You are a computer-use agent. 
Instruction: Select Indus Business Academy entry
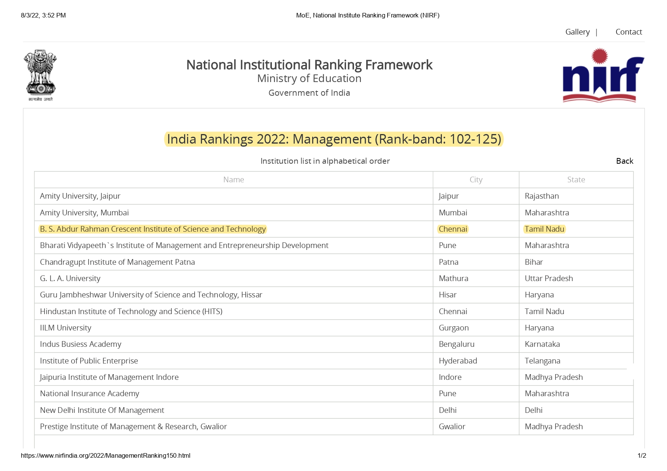(x=81, y=344)
